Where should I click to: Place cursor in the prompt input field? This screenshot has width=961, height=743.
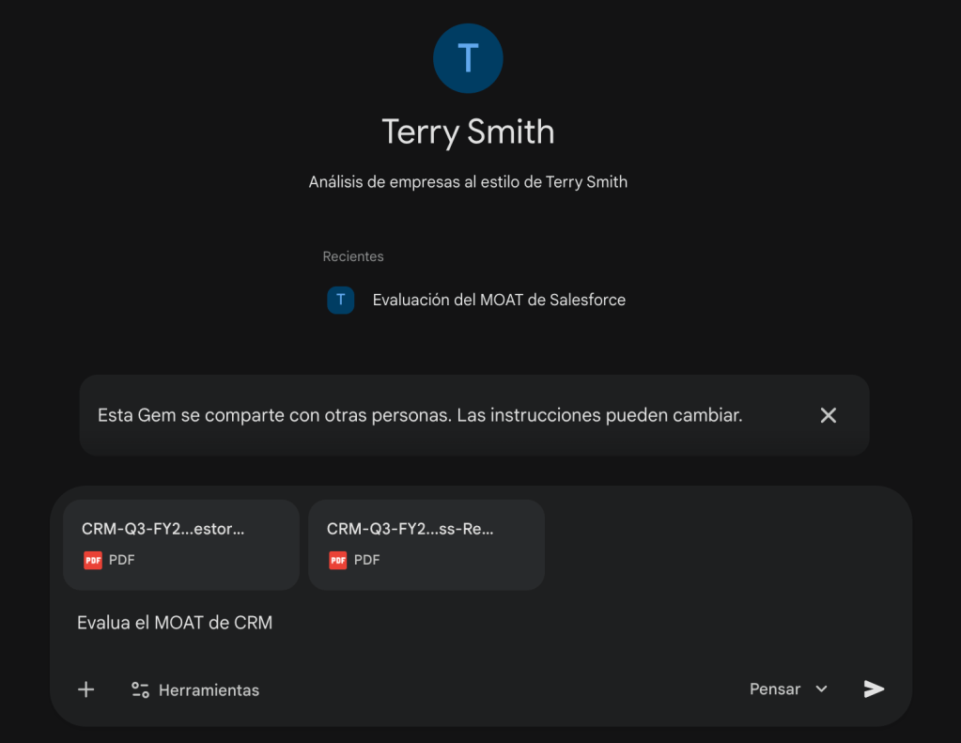click(x=376, y=622)
